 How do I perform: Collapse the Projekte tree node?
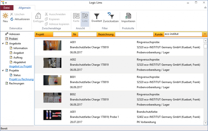pyautogui.click(x=3, y=70)
